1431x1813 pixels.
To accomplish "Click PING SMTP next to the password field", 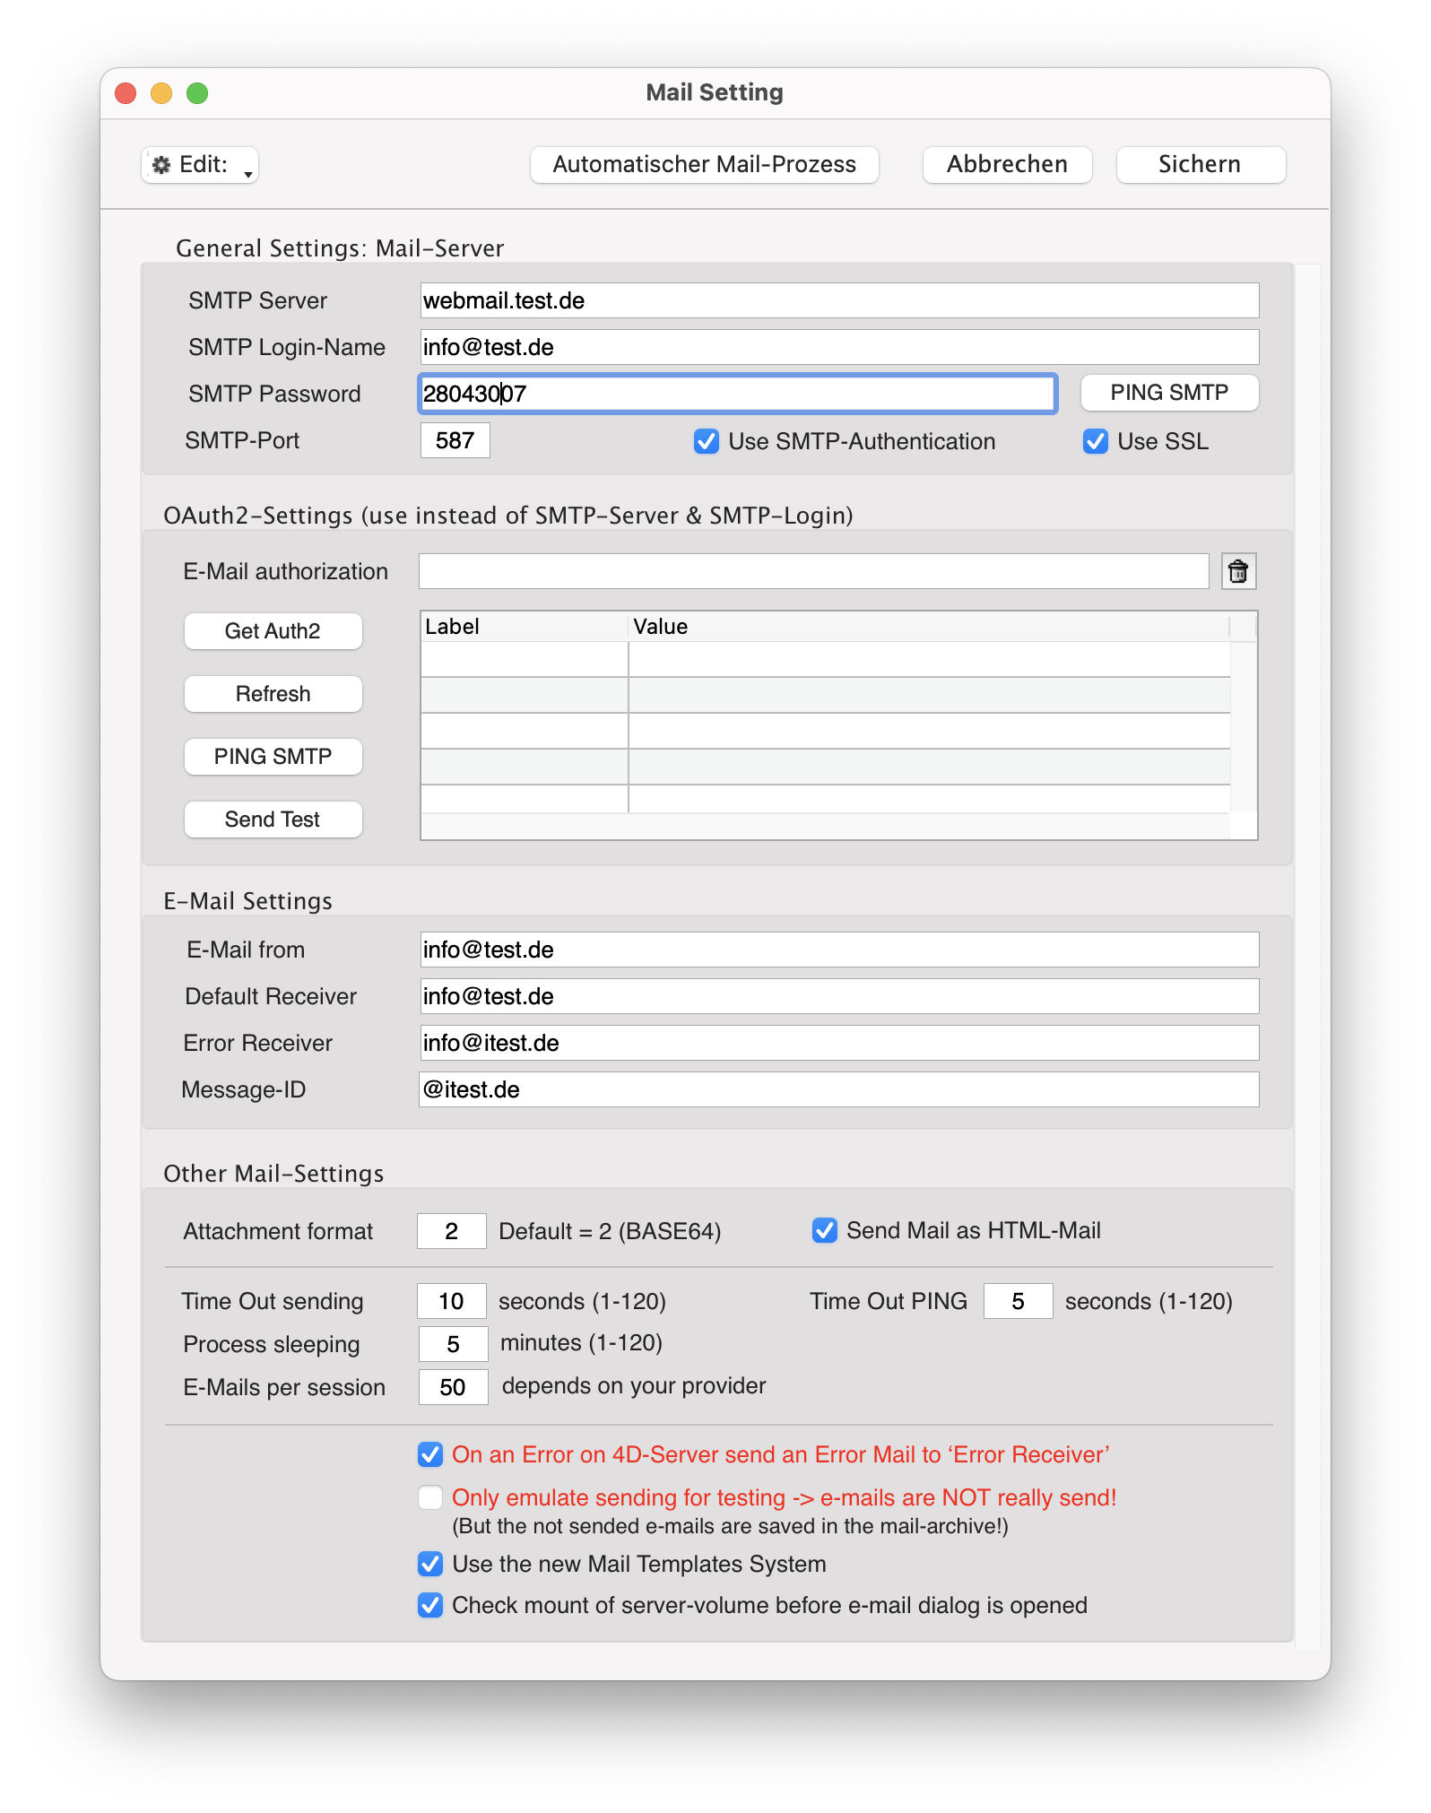I will [1168, 393].
